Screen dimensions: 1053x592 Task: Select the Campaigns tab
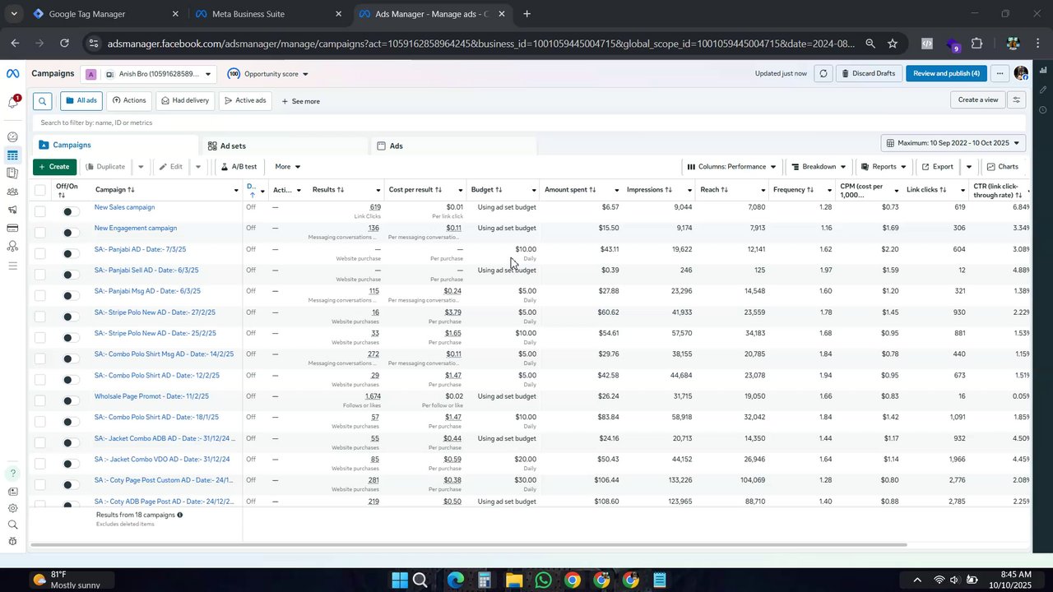[x=116, y=145]
